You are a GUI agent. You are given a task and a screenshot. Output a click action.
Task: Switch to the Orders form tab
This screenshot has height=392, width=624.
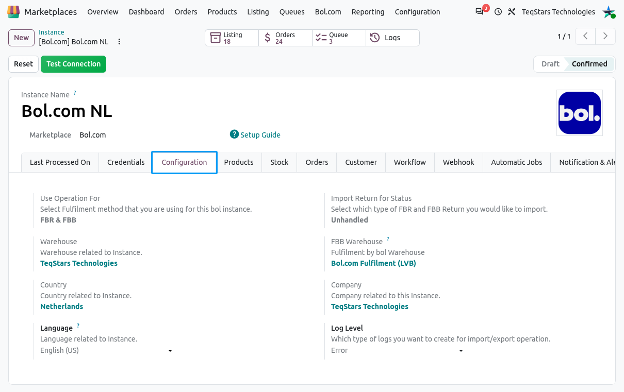(317, 162)
